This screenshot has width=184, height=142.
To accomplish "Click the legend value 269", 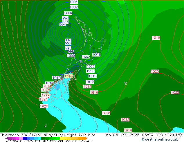I will (x=23, y=141).
